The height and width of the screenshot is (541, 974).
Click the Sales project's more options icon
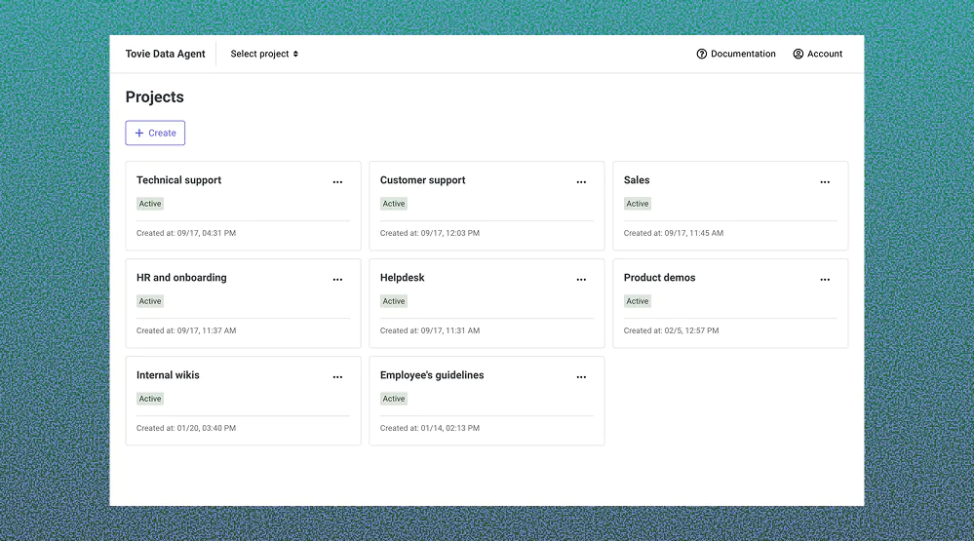click(825, 182)
